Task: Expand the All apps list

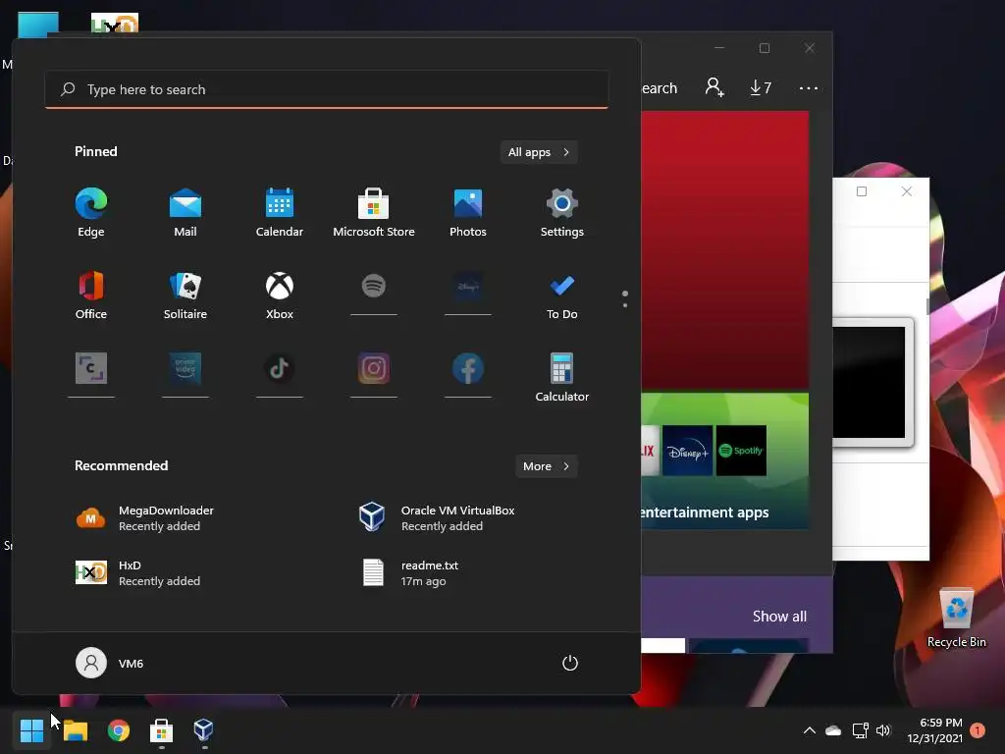Action: click(539, 152)
